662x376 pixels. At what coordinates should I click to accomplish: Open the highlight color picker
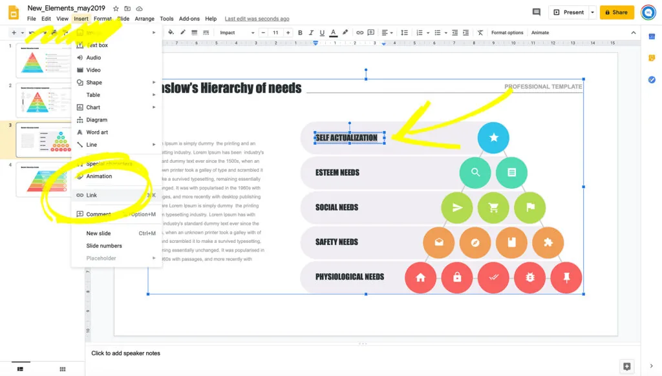coord(345,32)
